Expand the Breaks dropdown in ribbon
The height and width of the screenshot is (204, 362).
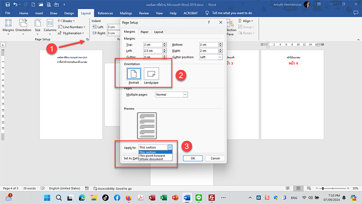[68, 21]
